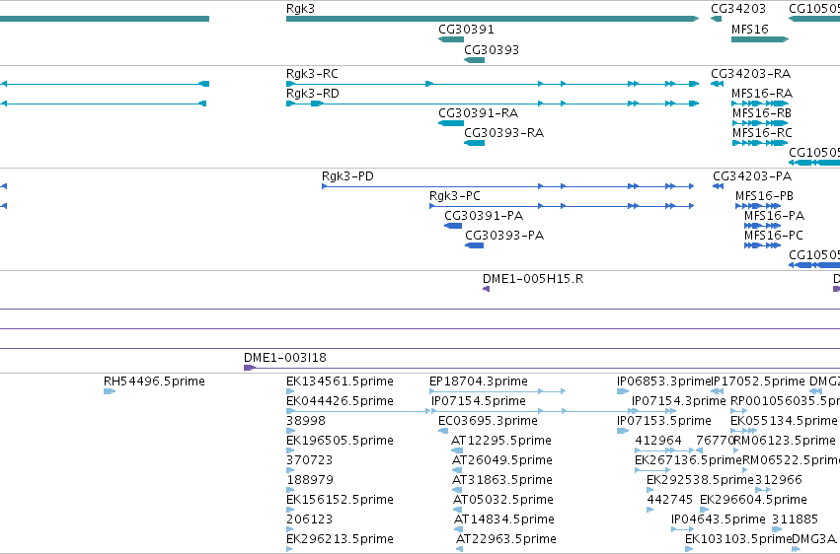Click the EK267136.5prime label
Screen dimensions: 840x554
(x=688, y=461)
